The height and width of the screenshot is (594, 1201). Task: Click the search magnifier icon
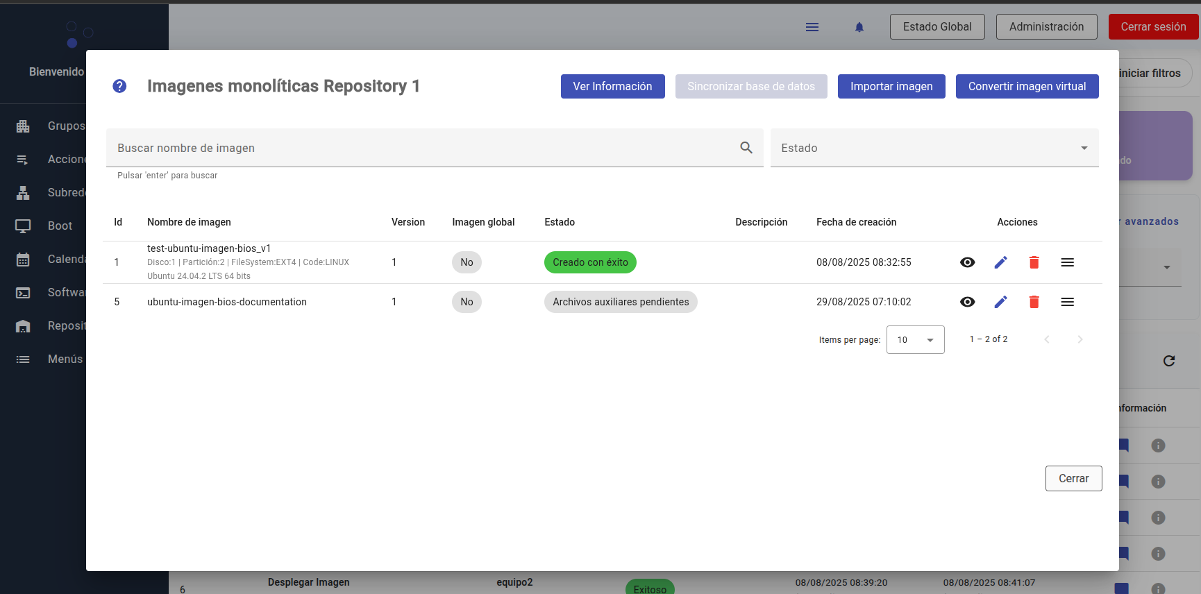pyautogui.click(x=746, y=148)
